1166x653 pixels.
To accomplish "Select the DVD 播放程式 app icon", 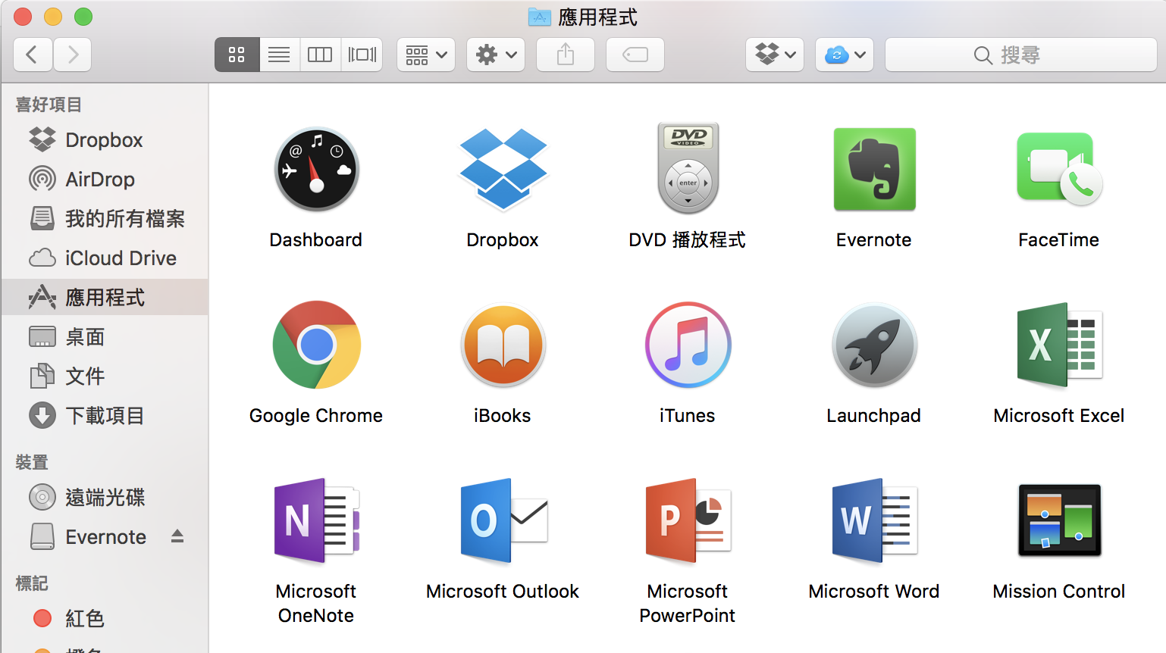I will [x=688, y=168].
